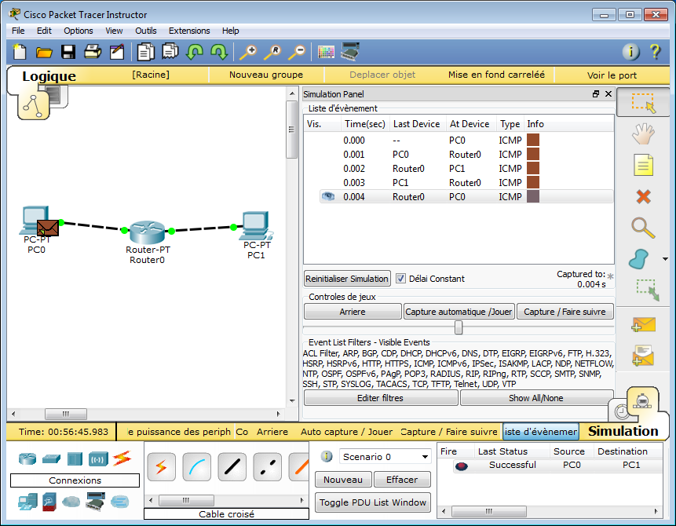
Task: Expand drawing shape tool dropdown arrow
Action: click(x=665, y=259)
